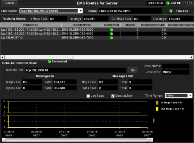Click Messages In total 424,091 value
The image size is (194, 143).
[x=64, y=82]
